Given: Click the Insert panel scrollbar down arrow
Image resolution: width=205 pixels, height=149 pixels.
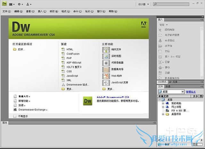Looking at the screenshot, I should pos(201,78).
